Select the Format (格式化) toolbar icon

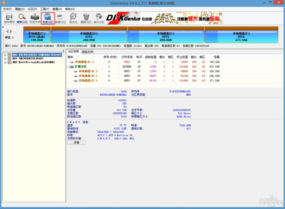tap(73, 18)
